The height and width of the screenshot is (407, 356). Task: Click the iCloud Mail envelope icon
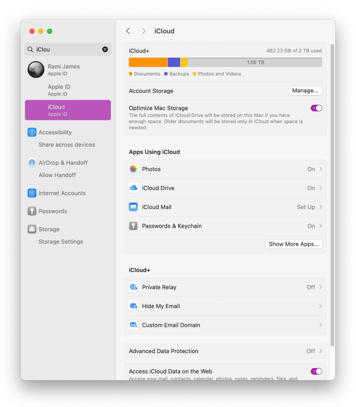coord(133,207)
